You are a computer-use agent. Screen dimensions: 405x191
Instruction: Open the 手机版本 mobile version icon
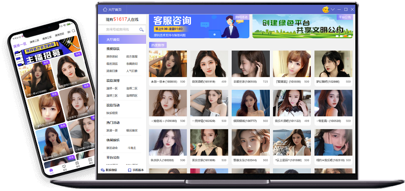coord(129,170)
